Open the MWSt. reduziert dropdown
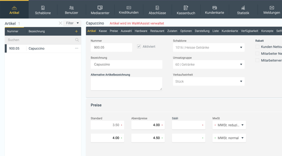Image resolution: width=282 pixels, height=156 pixels. (229, 125)
